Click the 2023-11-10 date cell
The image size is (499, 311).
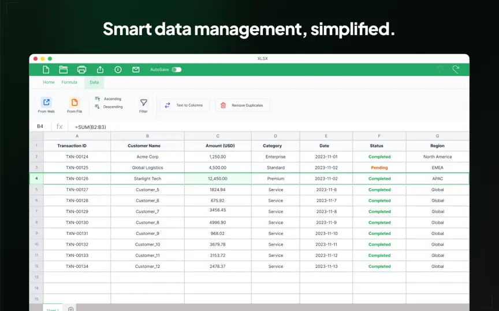click(x=326, y=234)
